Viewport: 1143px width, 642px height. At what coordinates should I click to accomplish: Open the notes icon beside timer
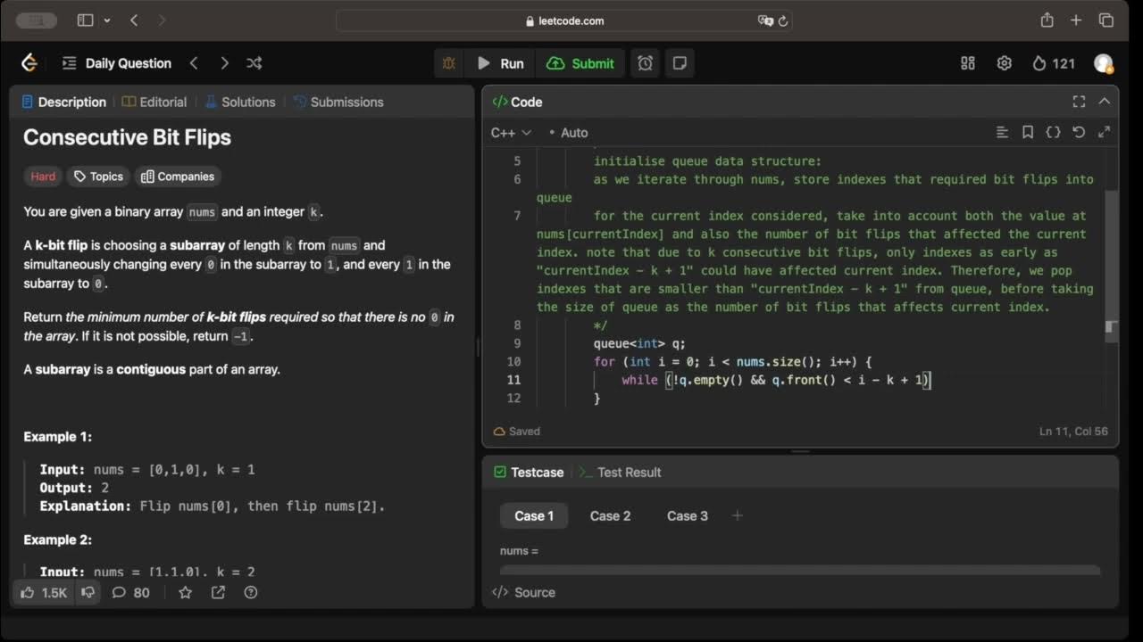point(680,63)
